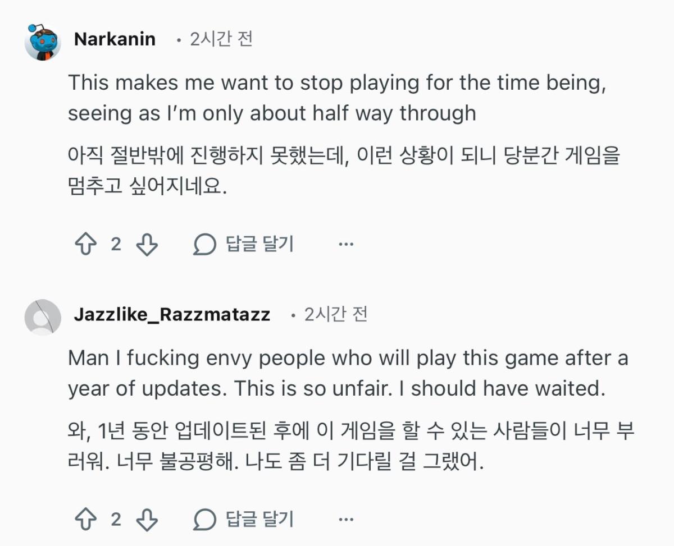The image size is (674, 546).
Task: Click the '2시간 전' timestamp on Jazzlike_Razzmatazz's comment
Action: 336,314
